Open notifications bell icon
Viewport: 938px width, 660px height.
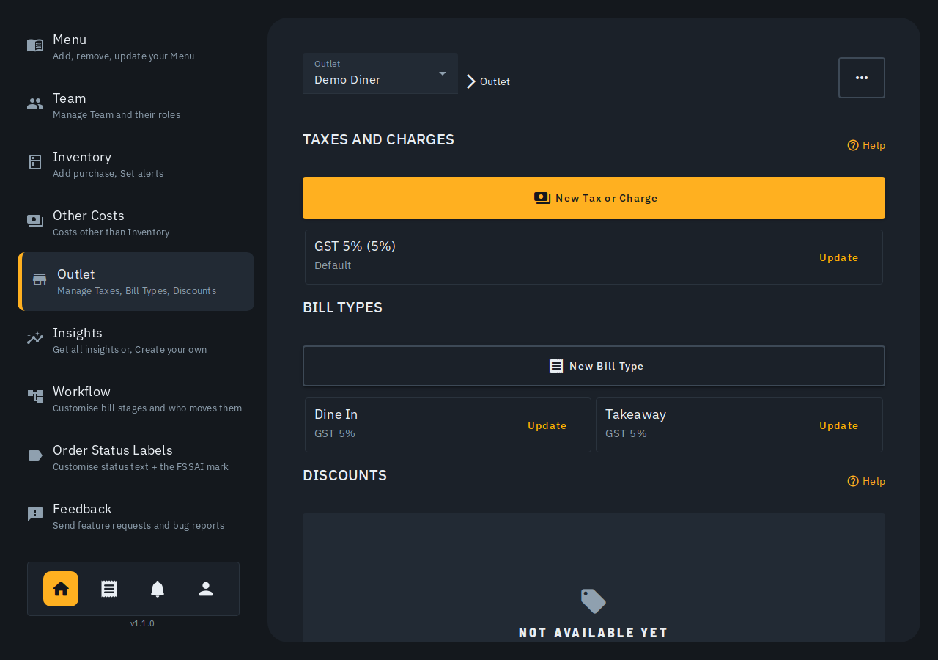158,589
